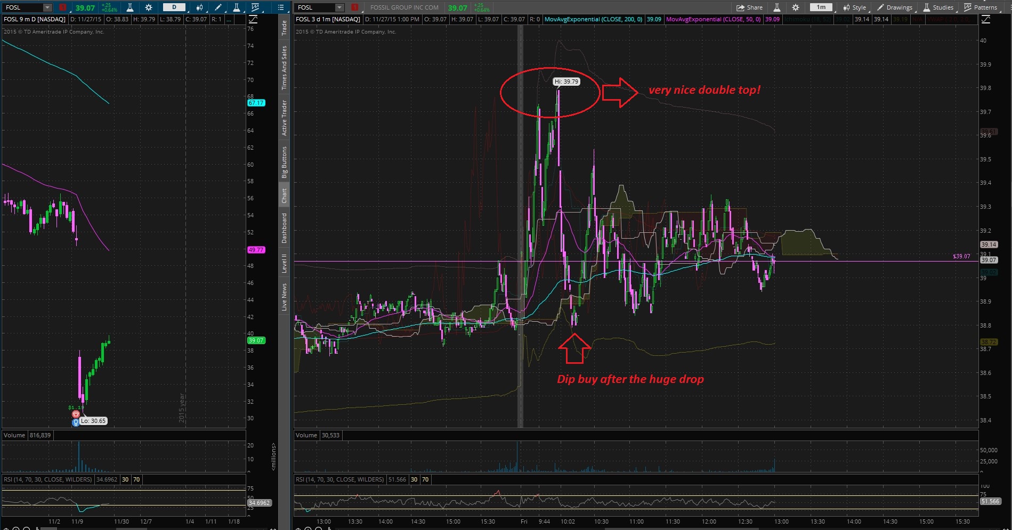The image size is (1012, 530).
Task: Open the Style menu
Action: 855,7
